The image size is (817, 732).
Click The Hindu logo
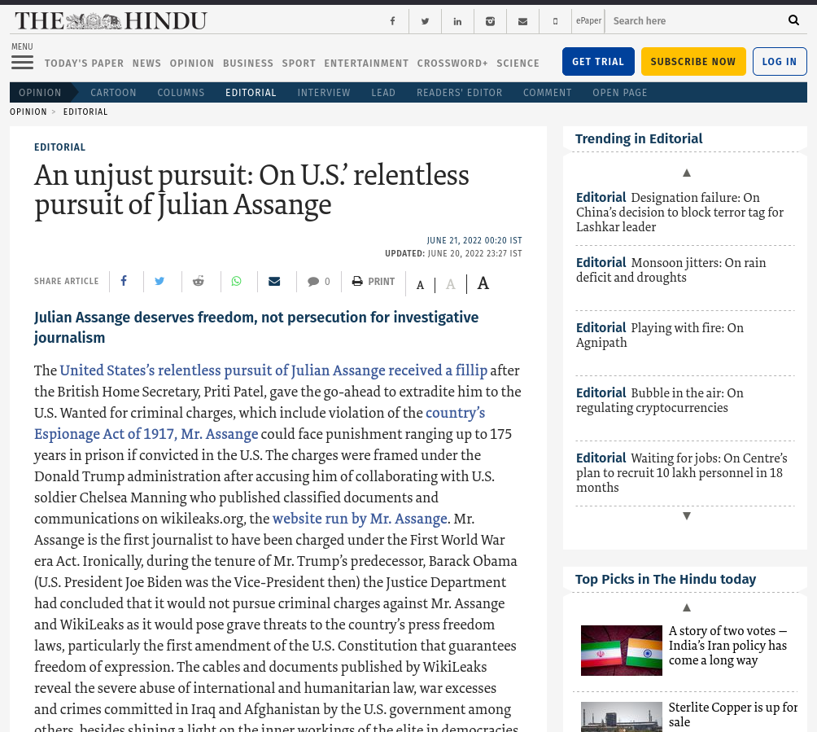111,21
